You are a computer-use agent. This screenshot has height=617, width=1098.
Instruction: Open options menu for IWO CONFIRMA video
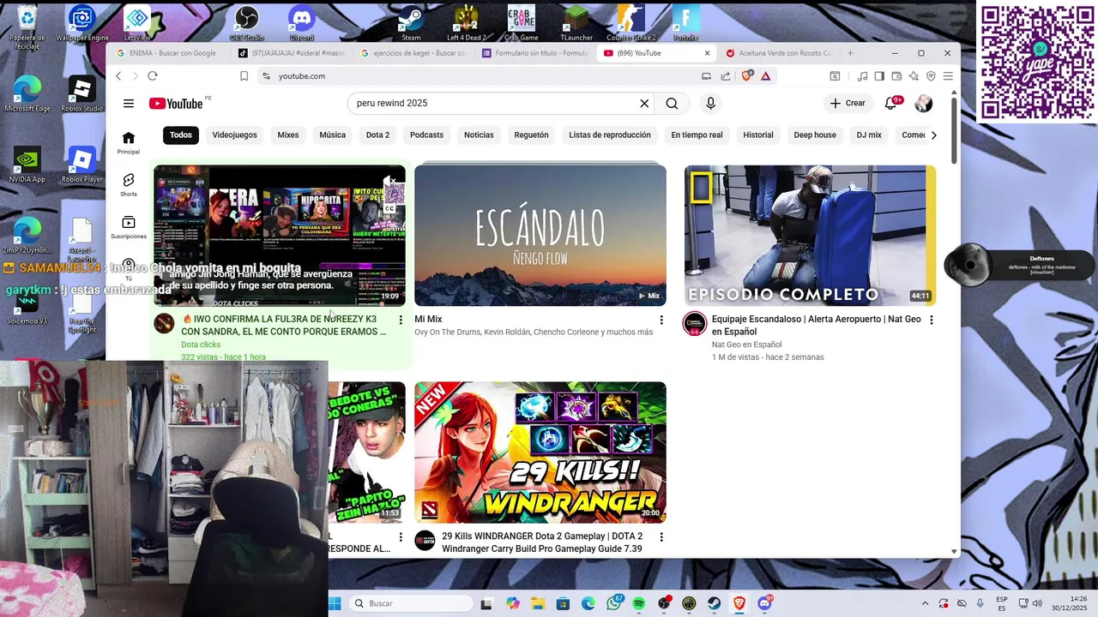[x=401, y=320]
